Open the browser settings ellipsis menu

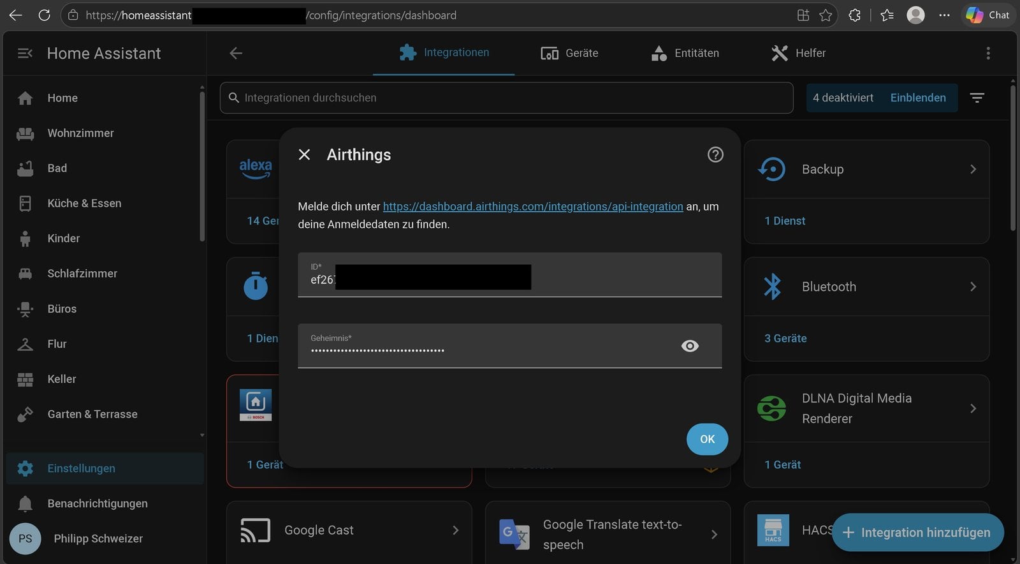944,15
